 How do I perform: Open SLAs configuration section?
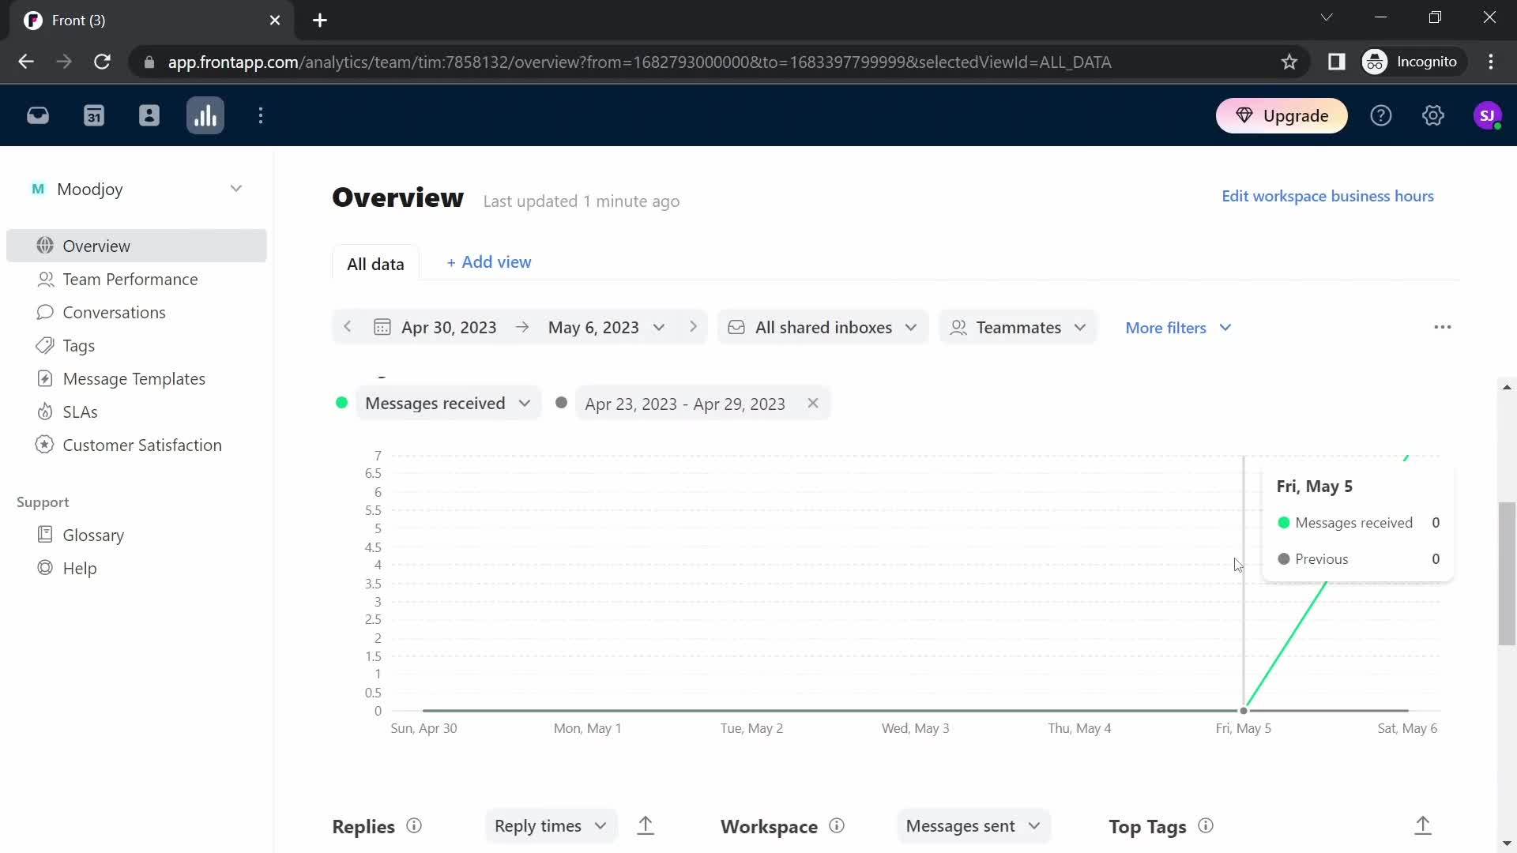click(81, 411)
